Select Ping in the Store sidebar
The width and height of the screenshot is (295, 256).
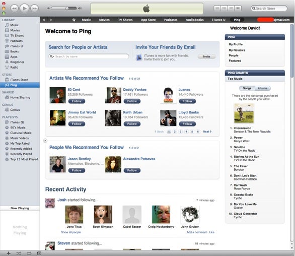tap(20, 85)
